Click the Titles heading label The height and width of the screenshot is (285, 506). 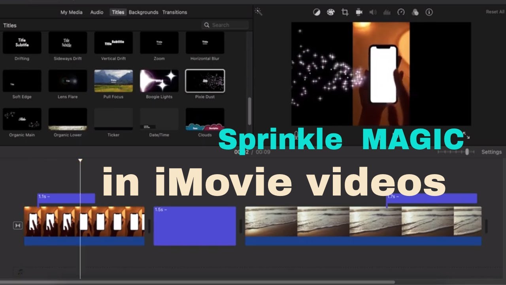coord(10,25)
